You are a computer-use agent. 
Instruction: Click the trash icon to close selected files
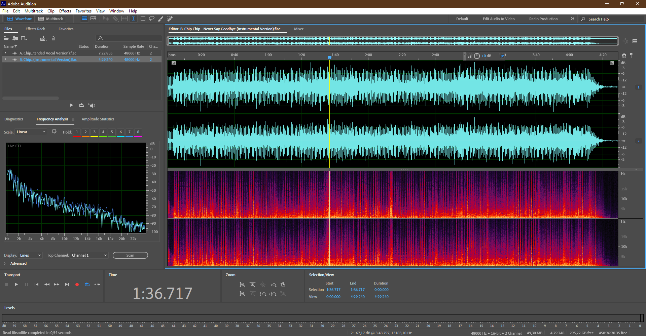53,38
